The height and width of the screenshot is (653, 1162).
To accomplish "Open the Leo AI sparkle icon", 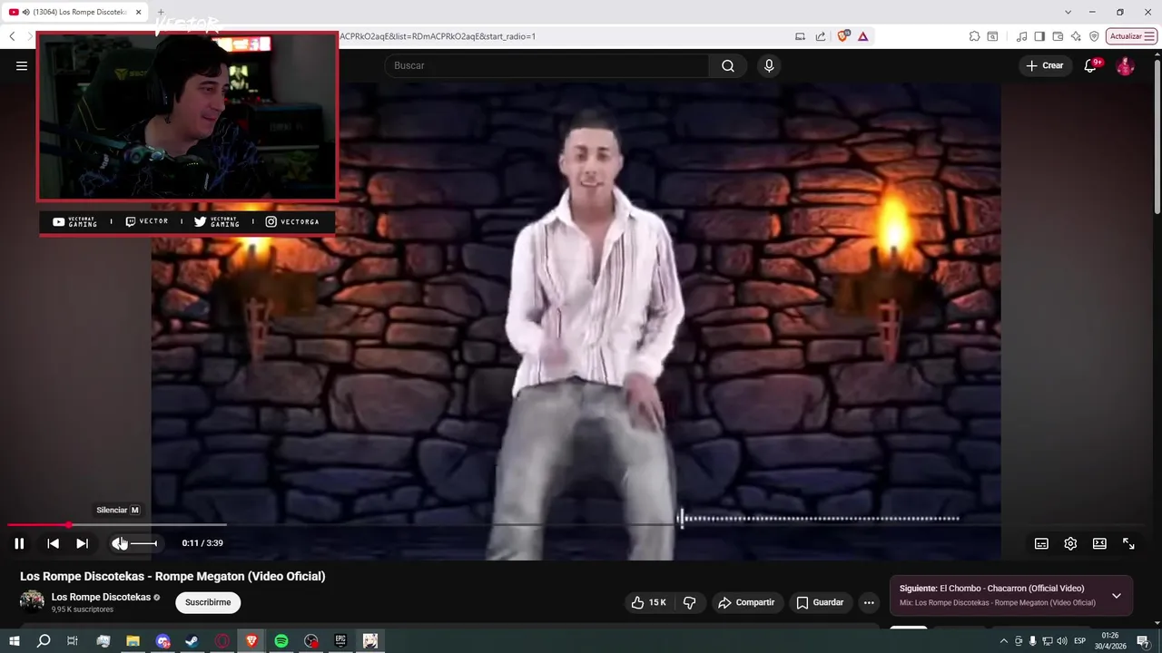I will coord(1076,36).
